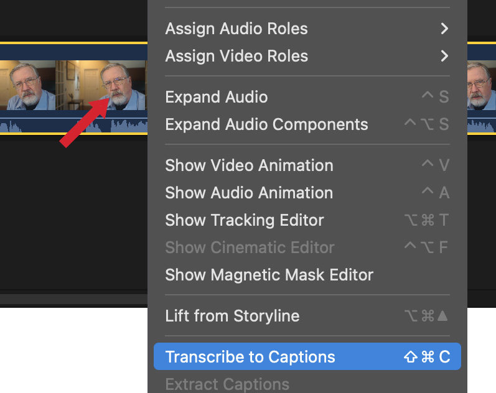The image size is (496, 393).
Task: Select Show Magnetic Mask Editor
Action: tap(269, 275)
